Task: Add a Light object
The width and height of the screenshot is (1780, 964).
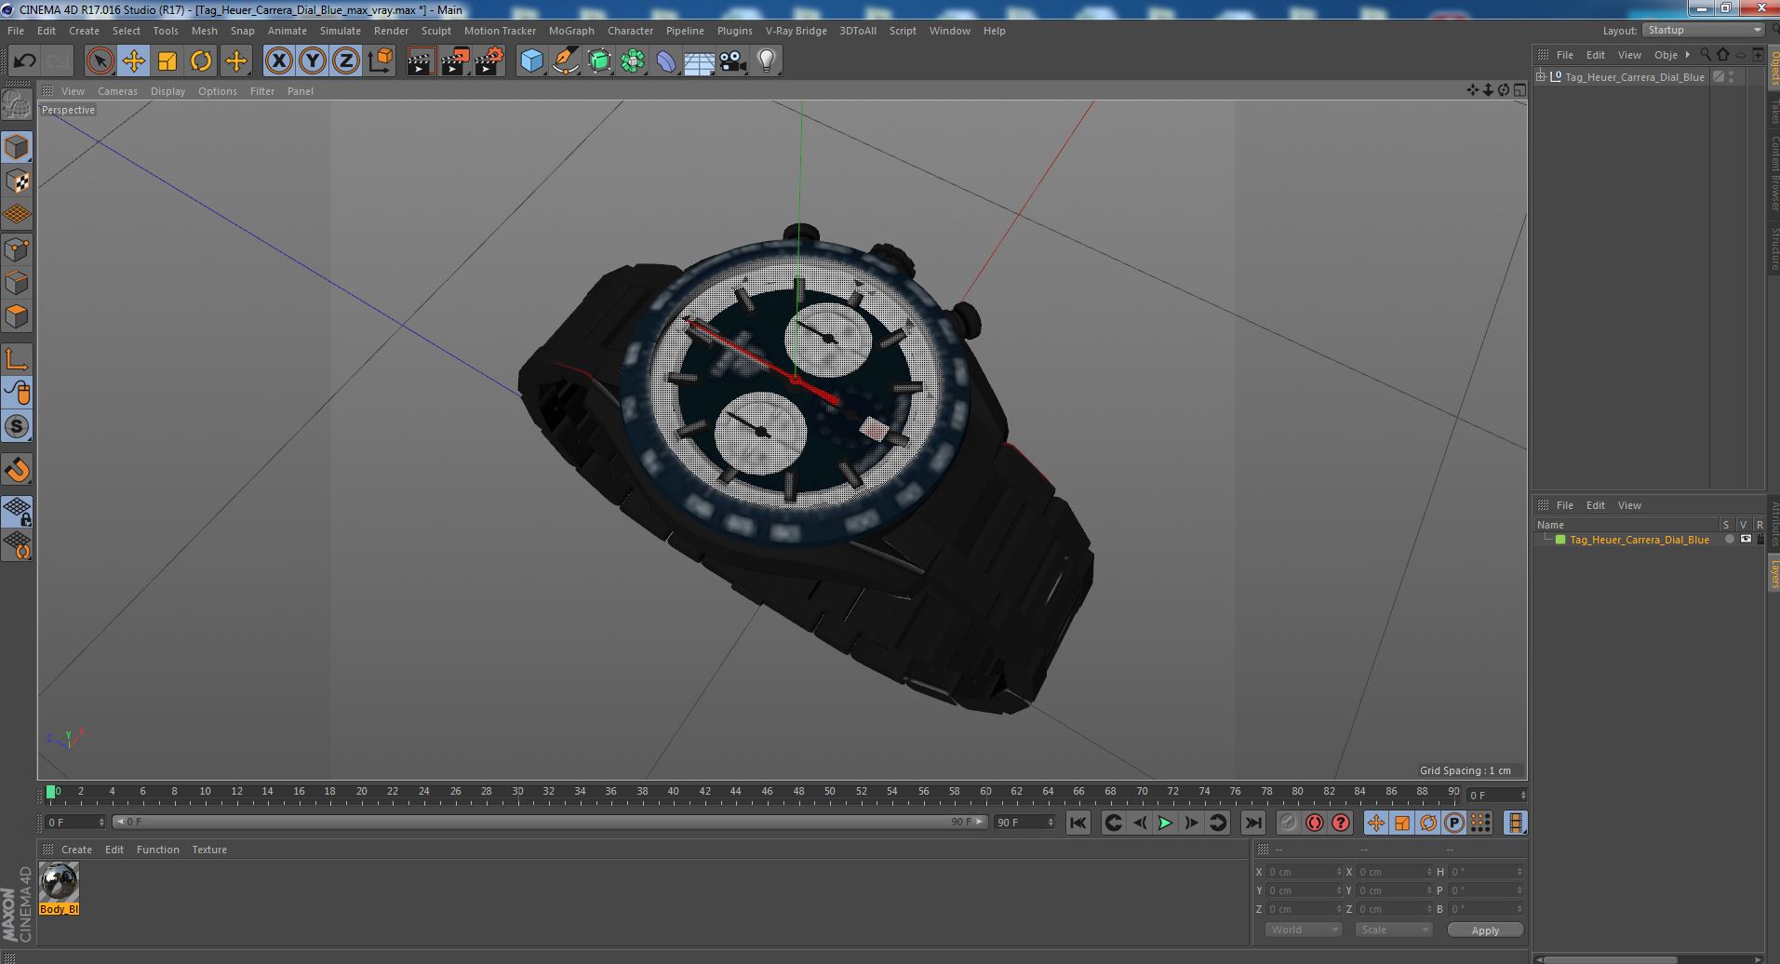Action: 766,61
